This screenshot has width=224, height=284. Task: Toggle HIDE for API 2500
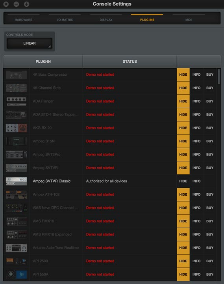coord(183,261)
